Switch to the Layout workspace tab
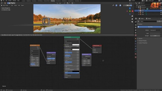The image size is (162, 91). (x=24, y=1)
